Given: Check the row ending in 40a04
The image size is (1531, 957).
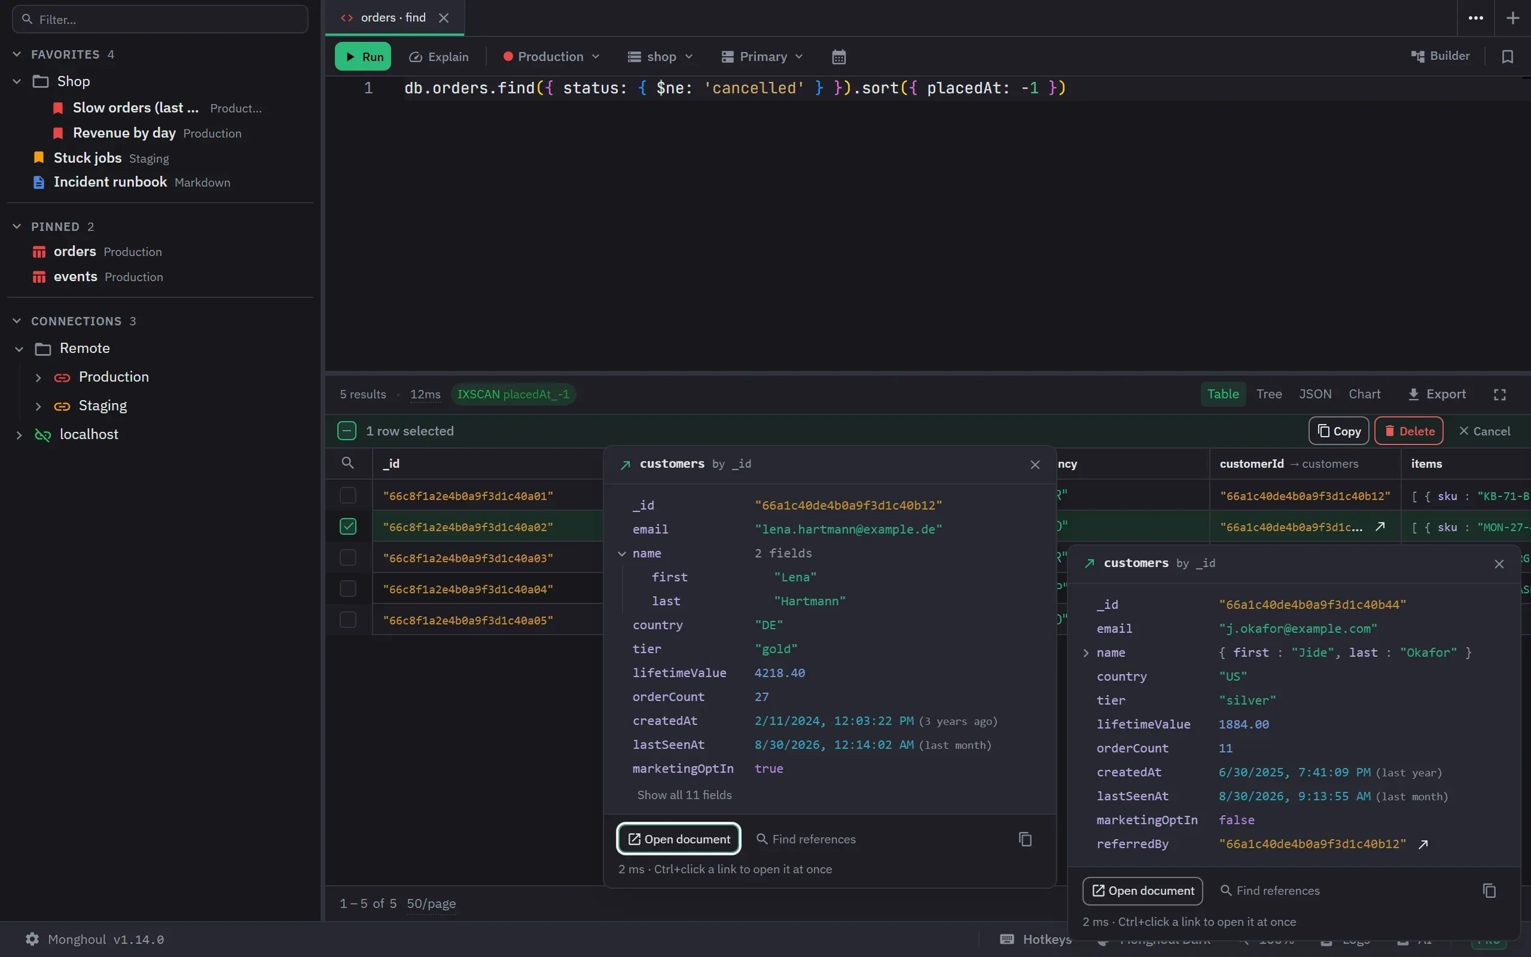Looking at the screenshot, I should tap(348, 589).
